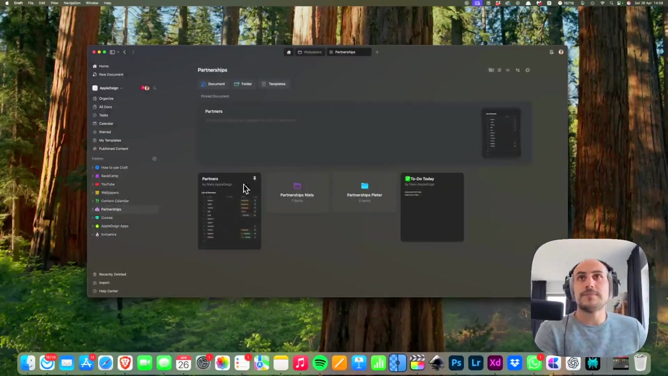Image resolution: width=668 pixels, height=376 pixels.
Task: Click the notifications bell icon
Action: pos(551,52)
